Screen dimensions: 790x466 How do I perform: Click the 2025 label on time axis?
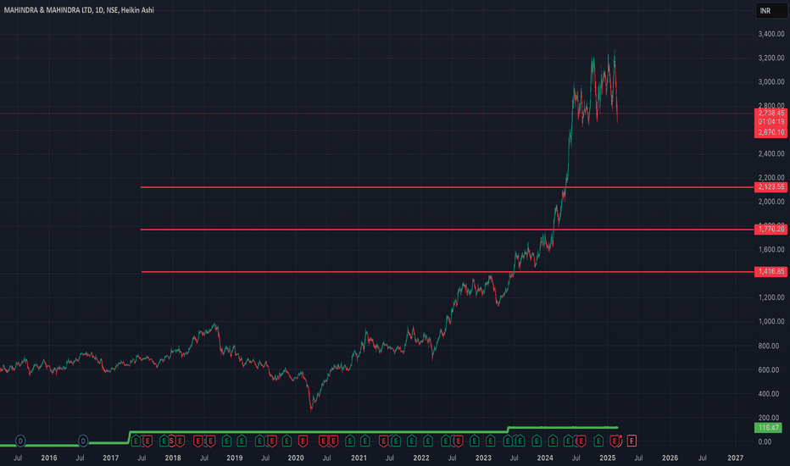[x=608, y=458]
